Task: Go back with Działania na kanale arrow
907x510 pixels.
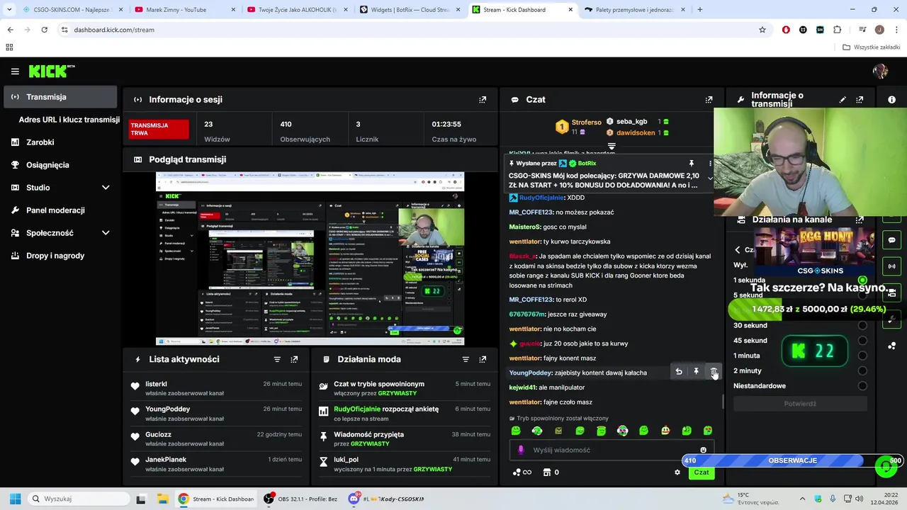Action: 738,249
